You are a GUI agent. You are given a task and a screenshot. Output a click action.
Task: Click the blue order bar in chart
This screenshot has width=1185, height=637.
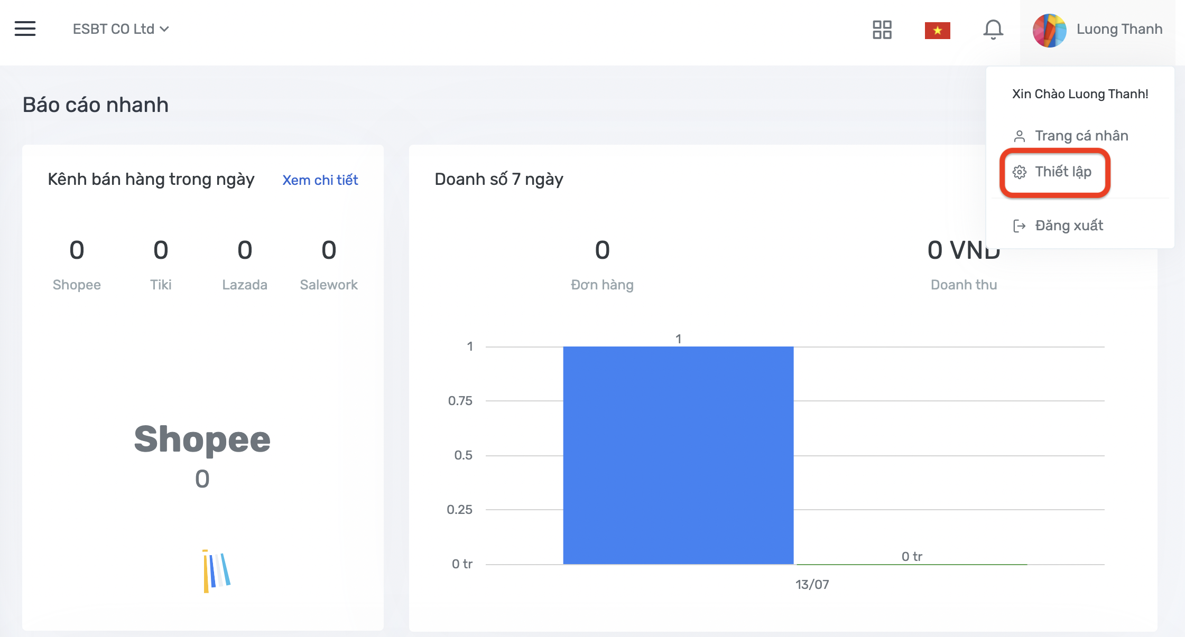click(678, 455)
